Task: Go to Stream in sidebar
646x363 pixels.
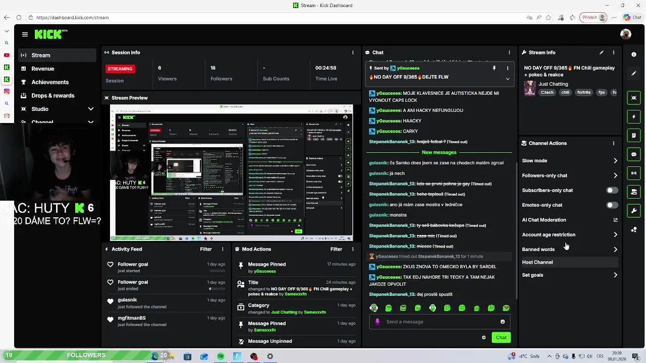Action: [57, 55]
